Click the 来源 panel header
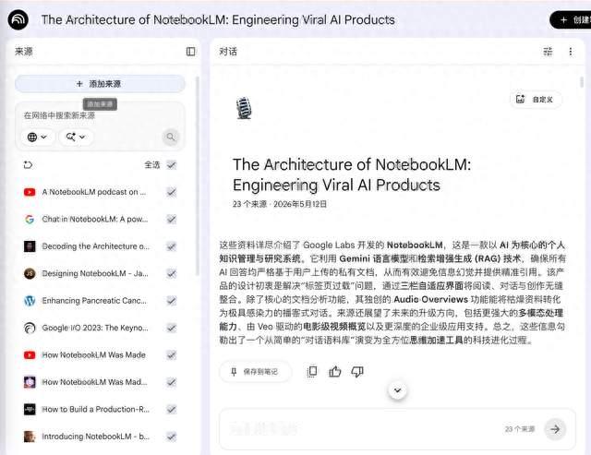The height and width of the screenshot is (455, 591). pos(24,52)
